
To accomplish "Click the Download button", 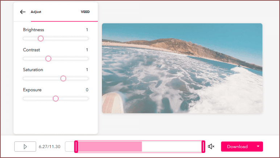I will (x=237, y=146).
